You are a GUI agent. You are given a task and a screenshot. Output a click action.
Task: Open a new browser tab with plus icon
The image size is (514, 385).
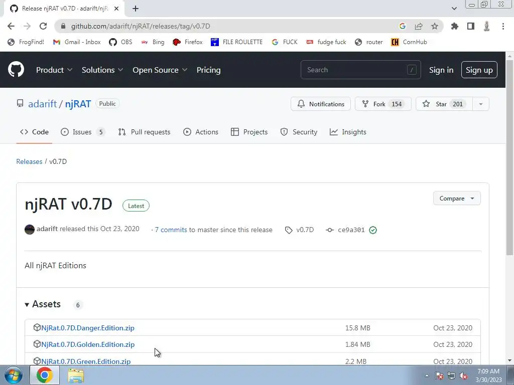pos(136,9)
